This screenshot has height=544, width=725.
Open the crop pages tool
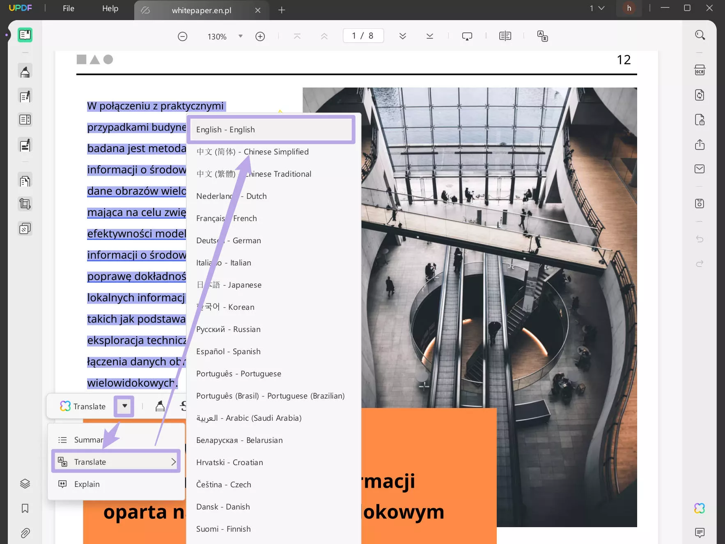point(25,204)
